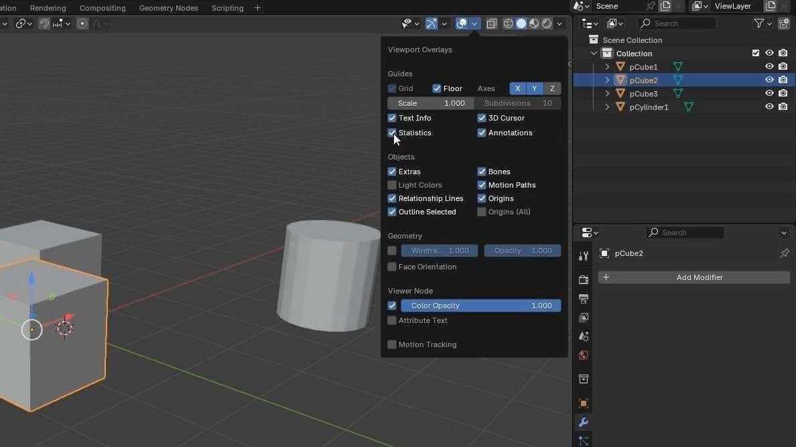
Task: Click the new collection icon in outliner
Action: pyautogui.click(x=784, y=23)
